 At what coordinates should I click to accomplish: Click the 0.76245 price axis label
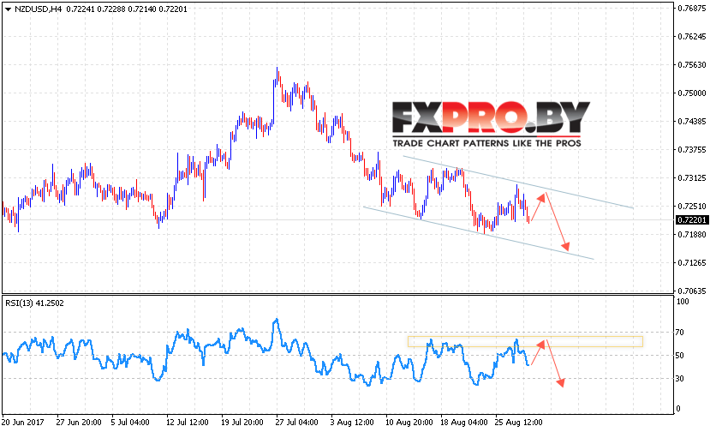[692, 36]
